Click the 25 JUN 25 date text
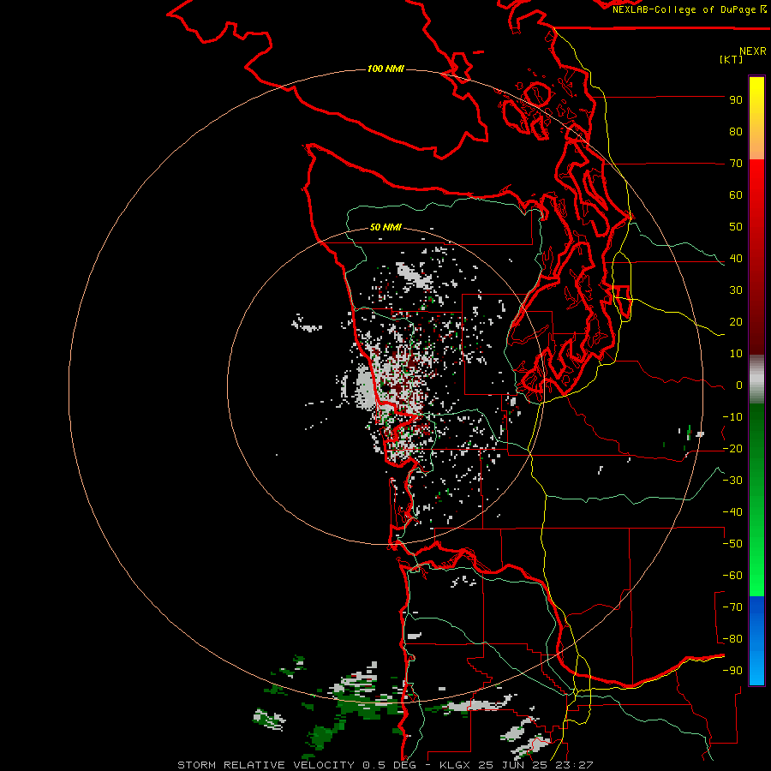771x771 pixels. tap(514, 765)
